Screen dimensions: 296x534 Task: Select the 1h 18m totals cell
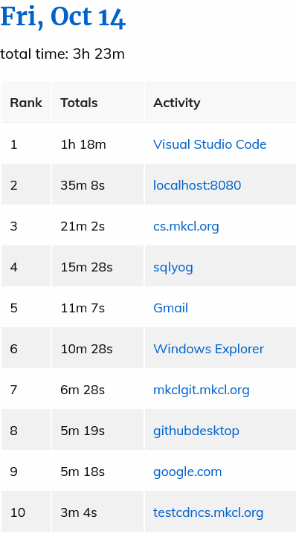click(x=98, y=144)
